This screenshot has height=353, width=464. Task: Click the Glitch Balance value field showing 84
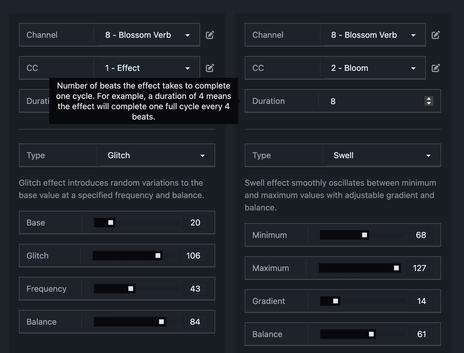click(x=195, y=322)
